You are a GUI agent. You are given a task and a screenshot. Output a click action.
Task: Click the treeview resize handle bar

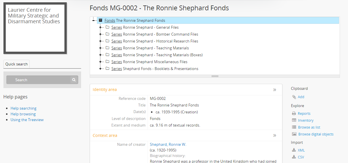(215, 76)
